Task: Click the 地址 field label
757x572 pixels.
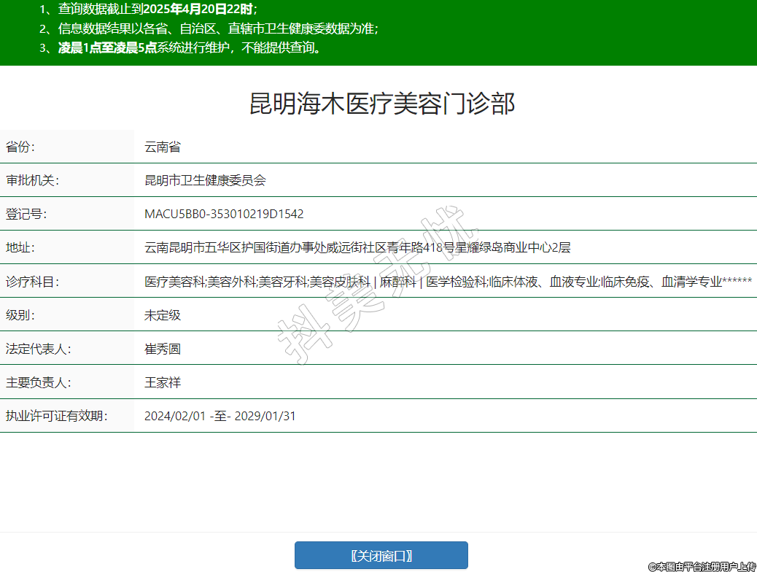Action: click(x=20, y=247)
